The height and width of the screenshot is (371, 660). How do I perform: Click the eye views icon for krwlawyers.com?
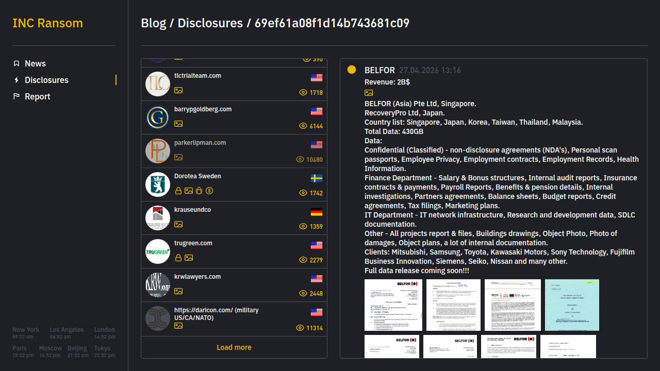303,294
